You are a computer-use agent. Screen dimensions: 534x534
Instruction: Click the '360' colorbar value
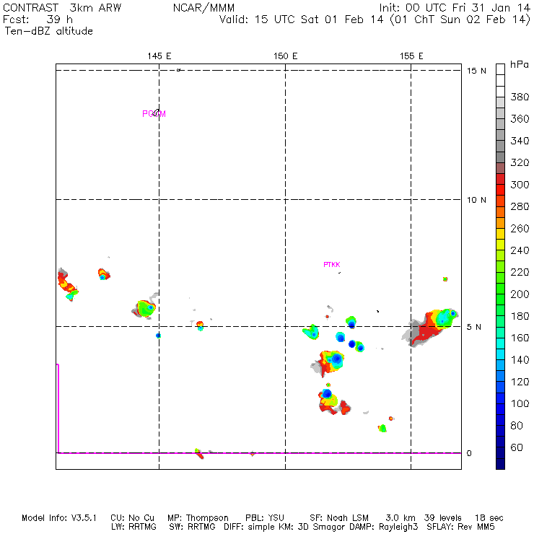[520, 119]
